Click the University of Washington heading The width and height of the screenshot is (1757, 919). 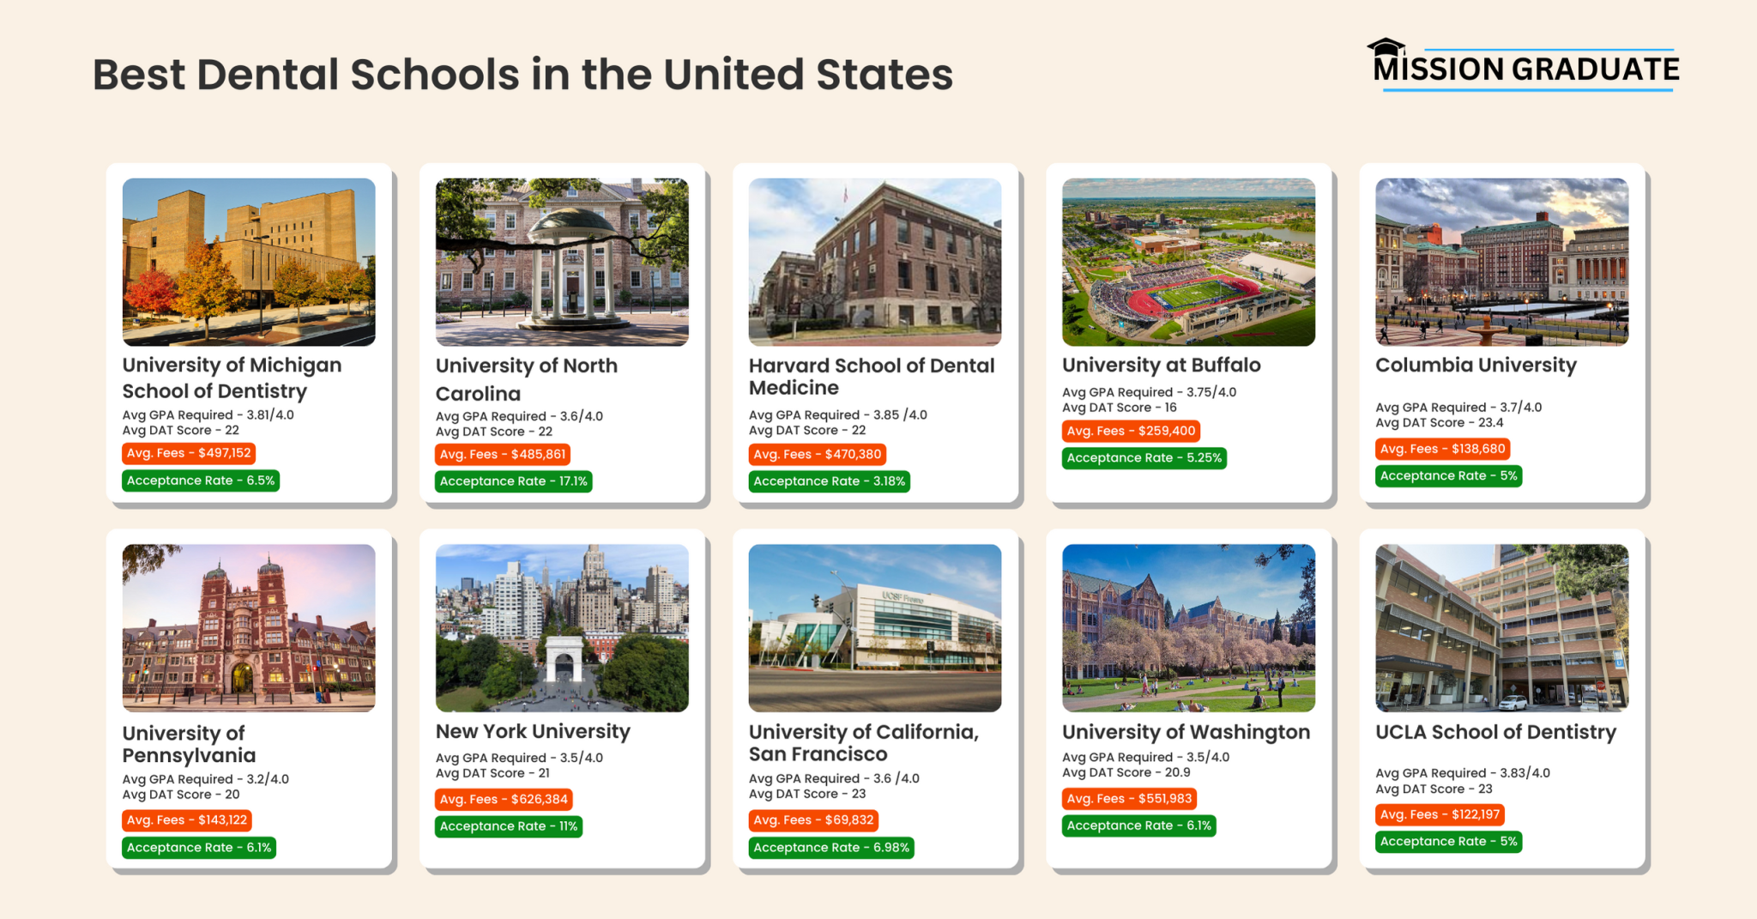click(x=1186, y=732)
